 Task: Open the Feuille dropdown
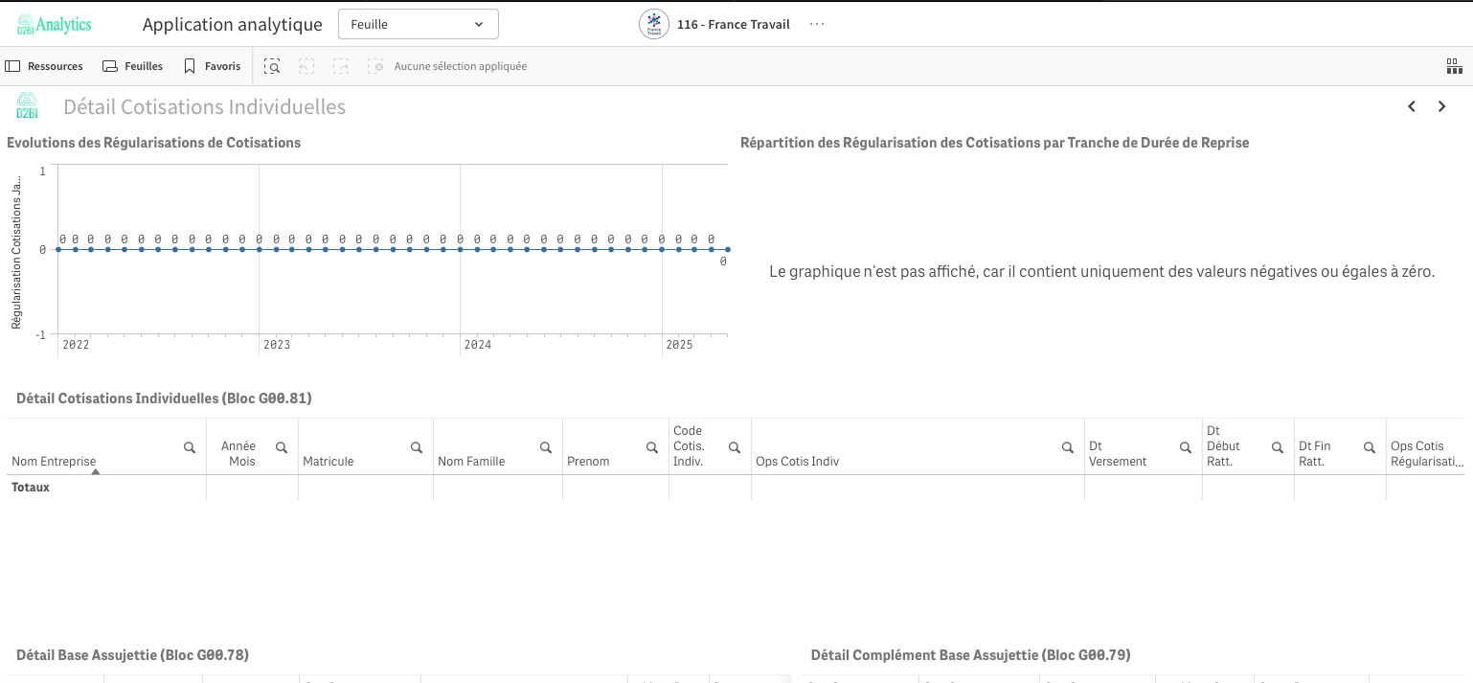click(x=418, y=24)
